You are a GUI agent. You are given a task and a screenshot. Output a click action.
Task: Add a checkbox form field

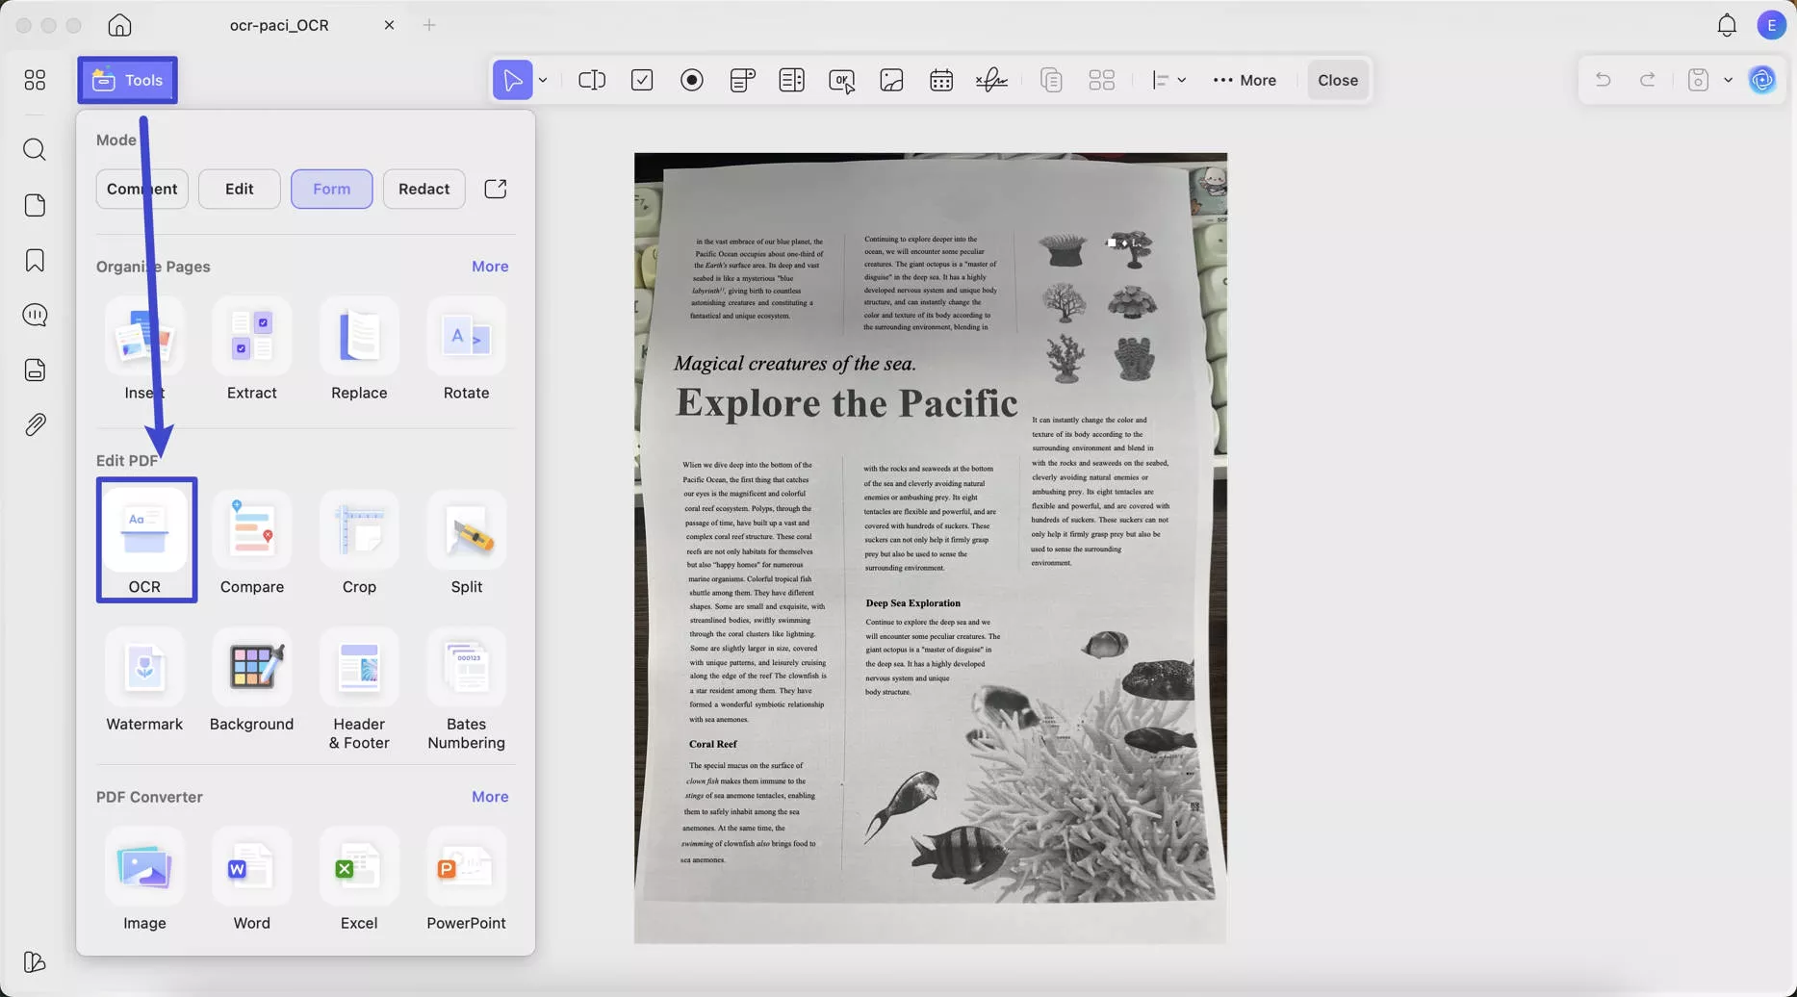[642, 80]
